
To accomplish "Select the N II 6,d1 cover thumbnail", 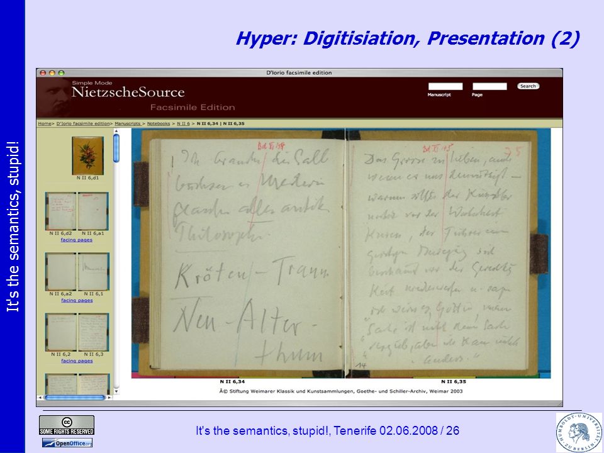I will pyautogui.click(x=88, y=155).
